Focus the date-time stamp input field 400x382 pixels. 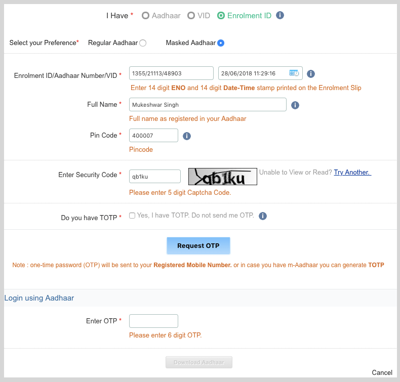click(x=260, y=73)
